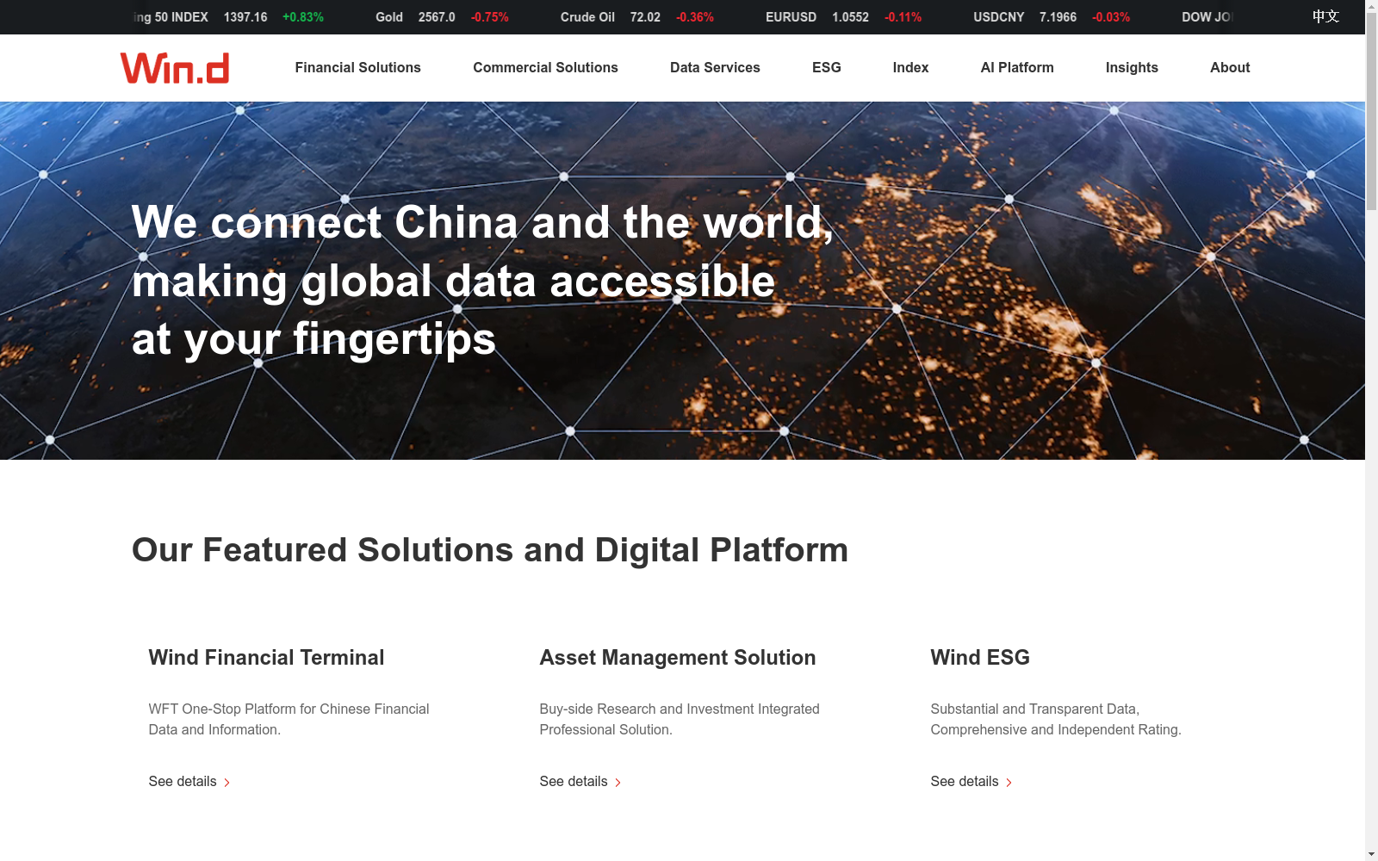1378x861 pixels.
Task: Open the Insights menu item
Action: click(1132, 67)
